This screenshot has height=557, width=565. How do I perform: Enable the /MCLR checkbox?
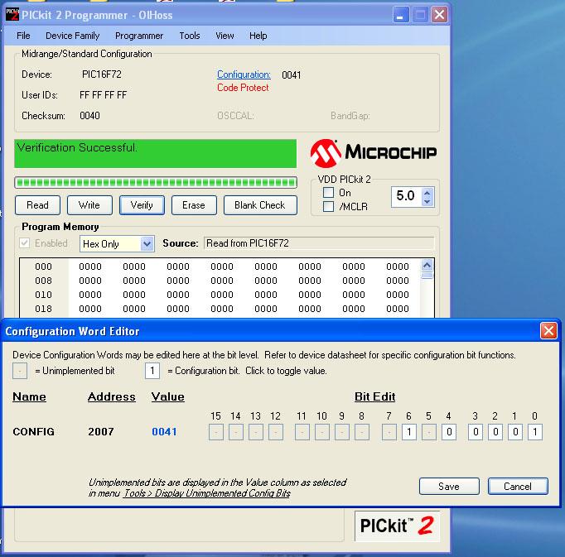tap(328, 207)
